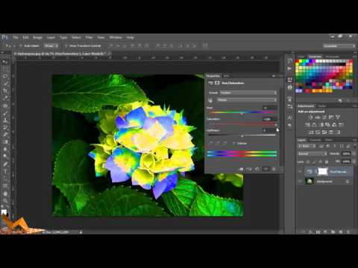This screenshot has height=268, width=358.
Task: Open the File menu
Action: [x=16, y=37]
